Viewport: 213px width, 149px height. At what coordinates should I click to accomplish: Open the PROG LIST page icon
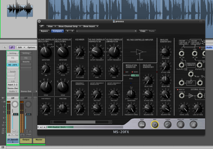tap(181, 124)
